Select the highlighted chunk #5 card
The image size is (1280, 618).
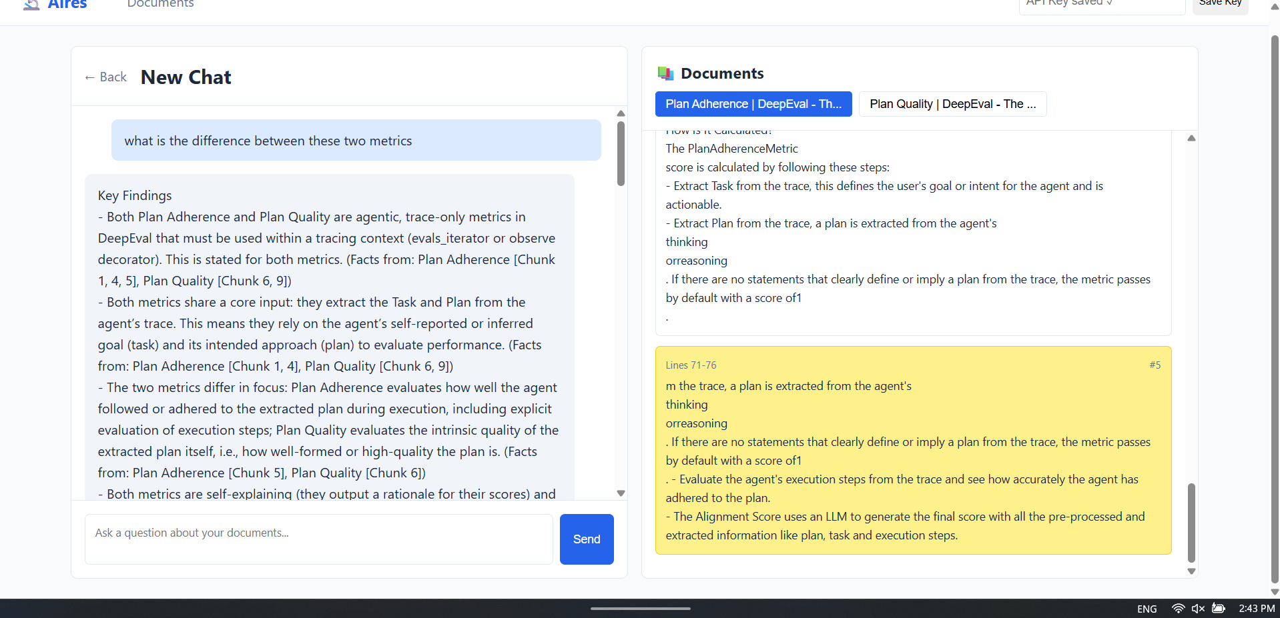[913, 450]
